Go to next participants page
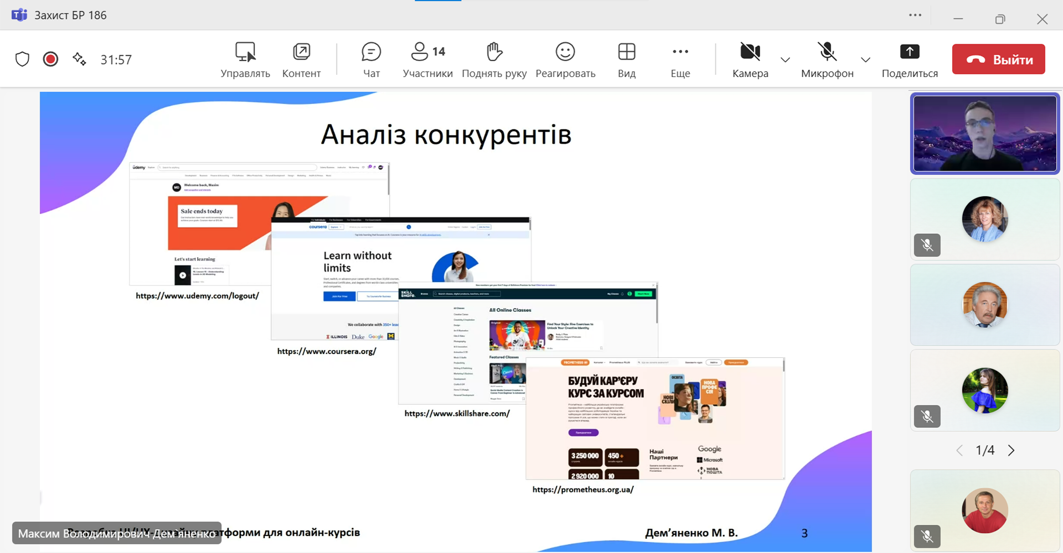 click(1011, 451)
